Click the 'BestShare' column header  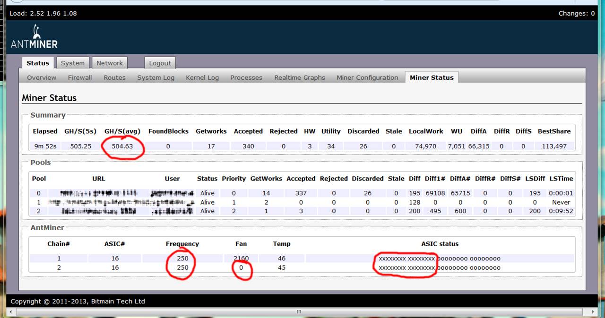554,131
